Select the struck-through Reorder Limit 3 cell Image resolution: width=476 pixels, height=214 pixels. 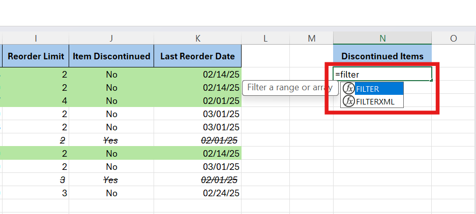click(36, 180)
